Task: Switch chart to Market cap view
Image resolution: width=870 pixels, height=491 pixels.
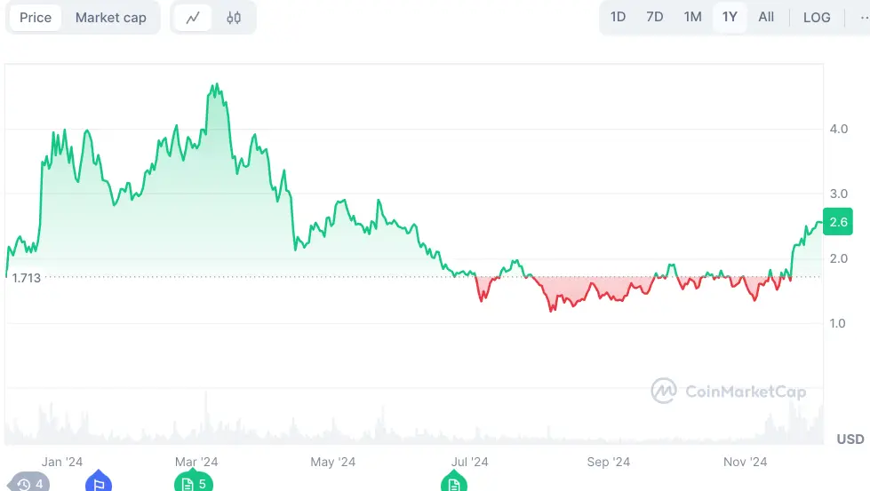Action: pos(111,18)
